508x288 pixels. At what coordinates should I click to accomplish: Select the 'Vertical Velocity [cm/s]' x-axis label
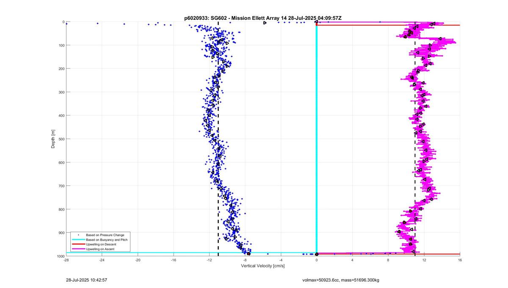(263, 266)
